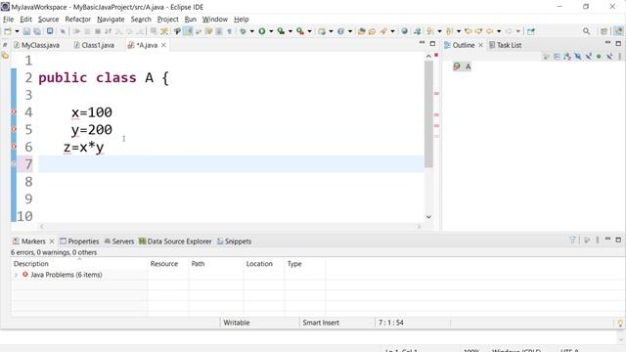Viewport: 626px width, 352px height.
Task: Expand the Java Problems (6 items) row
Action: point(16,275)
